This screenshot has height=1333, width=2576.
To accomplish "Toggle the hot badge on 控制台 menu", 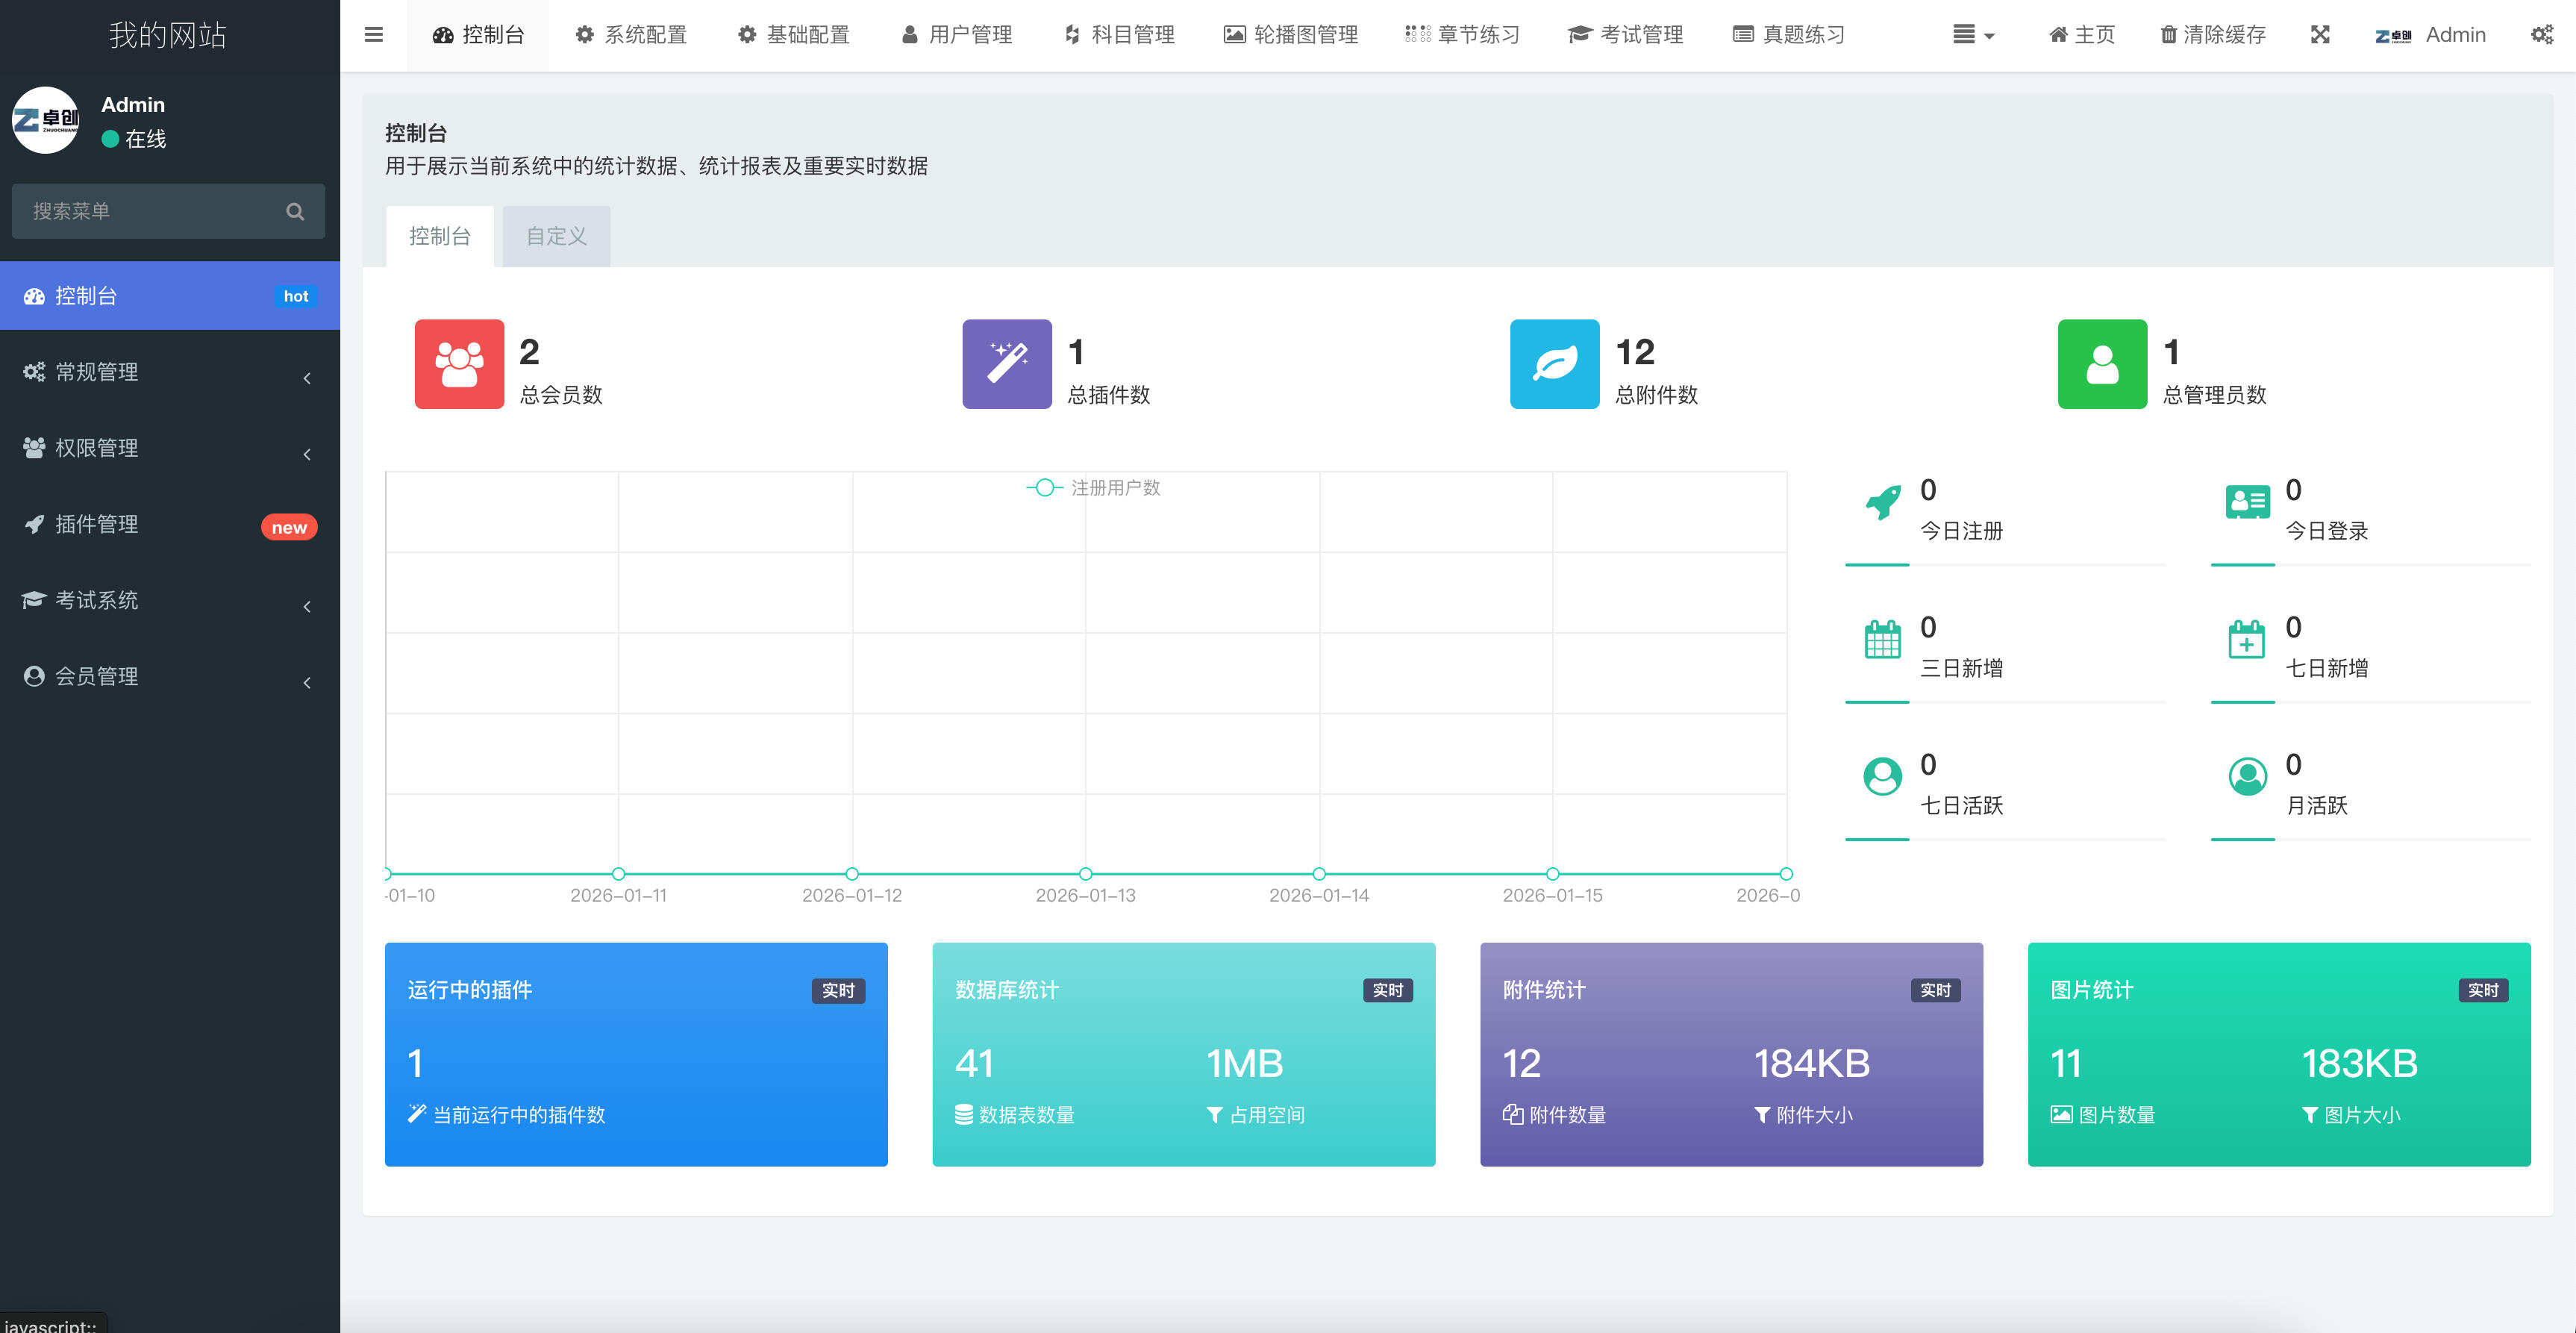I will coord(295,296).
